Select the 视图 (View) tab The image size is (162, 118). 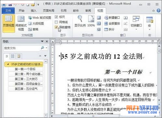100,11
